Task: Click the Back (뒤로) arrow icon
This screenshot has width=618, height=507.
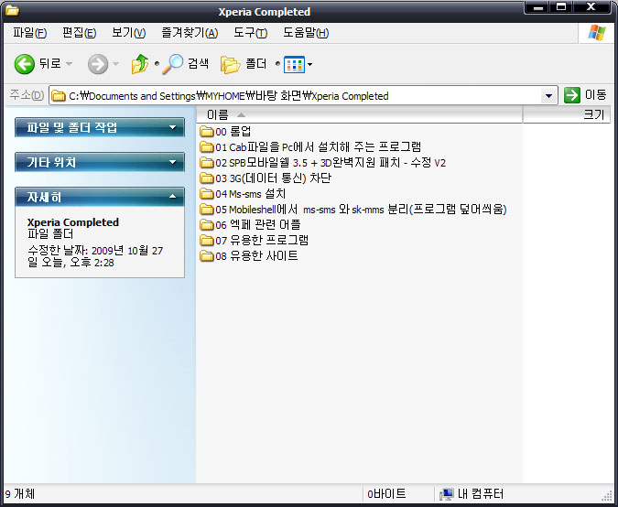Action: click(25, 64)
